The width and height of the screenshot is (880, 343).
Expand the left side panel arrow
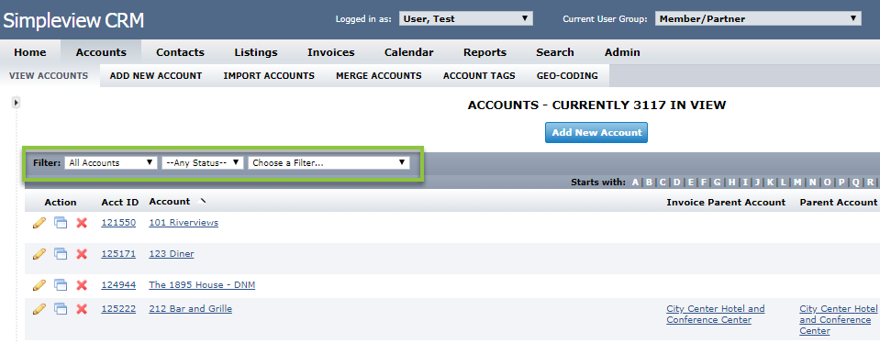17,103
